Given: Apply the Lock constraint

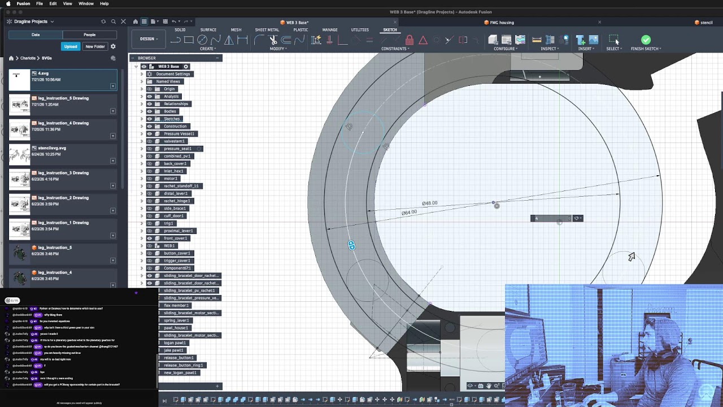Looking at the screenshot, I should coord(410,40).
